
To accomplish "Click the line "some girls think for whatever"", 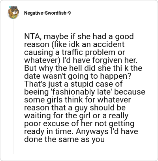I will tap(77, 100).
